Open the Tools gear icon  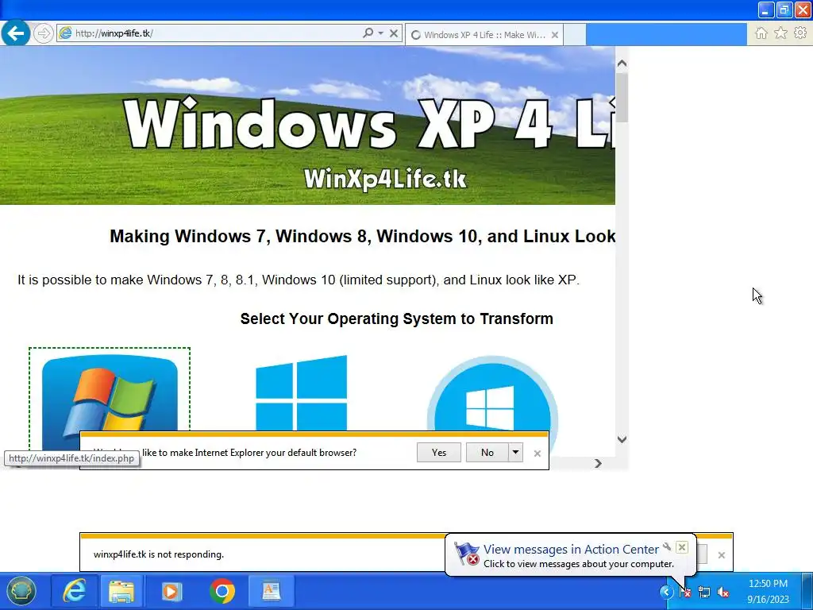click(x=800, y=33)
